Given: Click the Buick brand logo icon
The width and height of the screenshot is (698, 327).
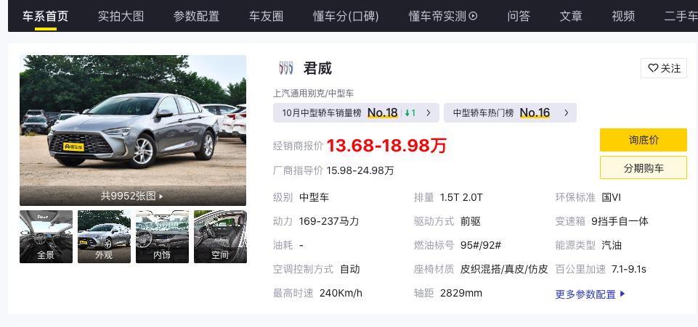Looking at the screenshot, I should click(285, 68).
